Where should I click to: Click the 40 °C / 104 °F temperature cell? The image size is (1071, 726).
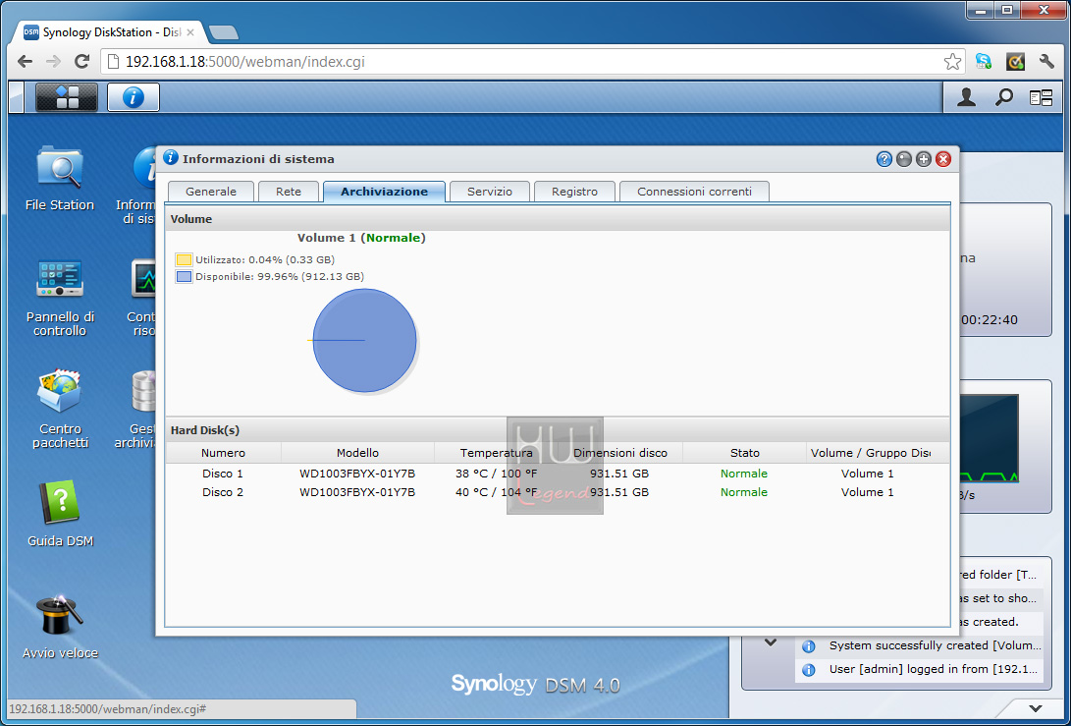pyautogui.click(x=496, y=492)
